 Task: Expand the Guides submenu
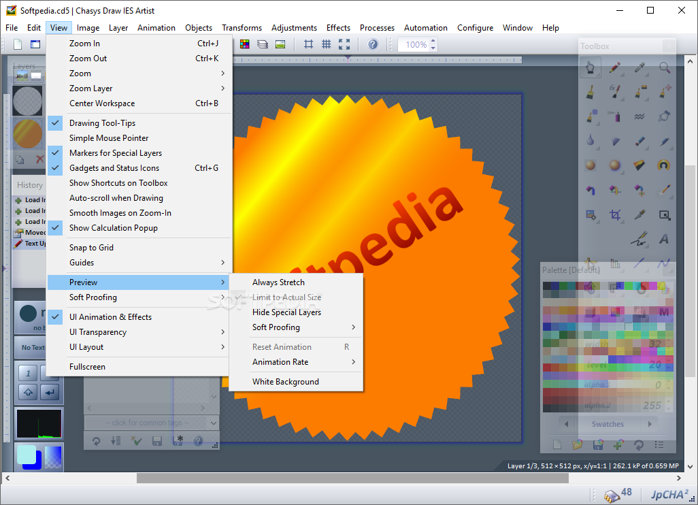click(139, 262)
